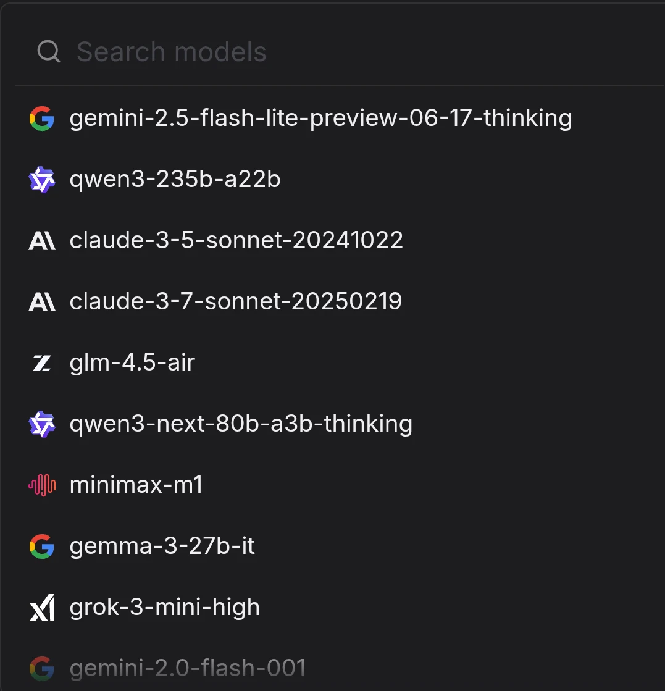Choose qwen3-next-80b-a3b-thinking model
Screen dimensions: 665x691
tap(241, 424)
